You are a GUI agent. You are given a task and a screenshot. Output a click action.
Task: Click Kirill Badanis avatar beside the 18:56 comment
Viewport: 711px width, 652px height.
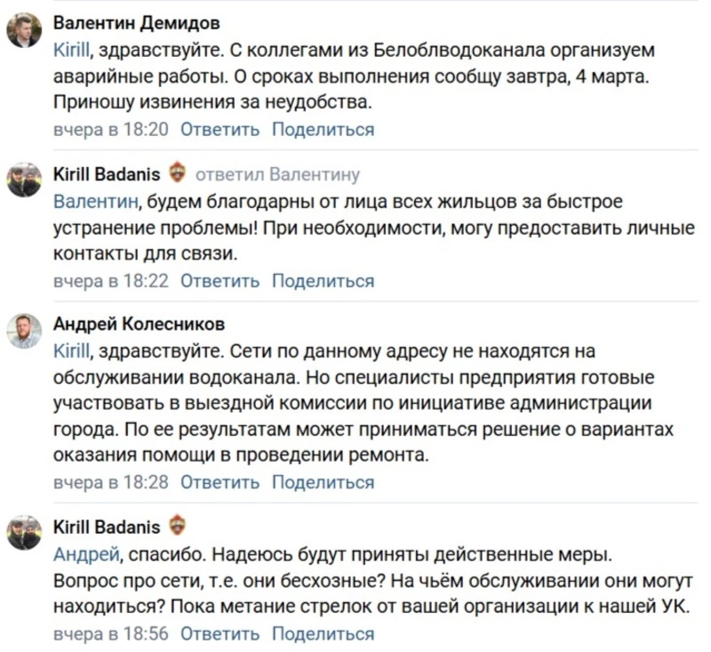click(x=24, y=533)
